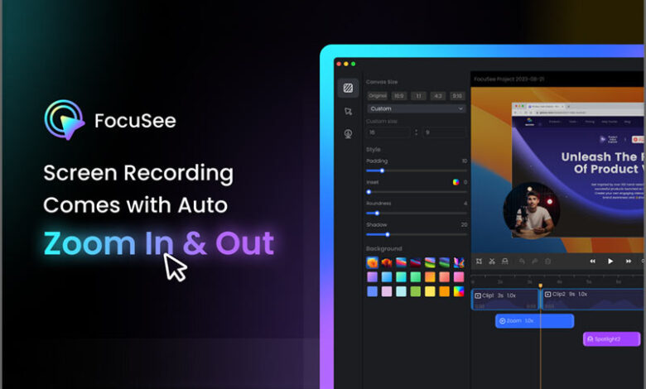646x389 pixels.
Task: Pick the green gradient swatch in second row
Action: (415, 277)
